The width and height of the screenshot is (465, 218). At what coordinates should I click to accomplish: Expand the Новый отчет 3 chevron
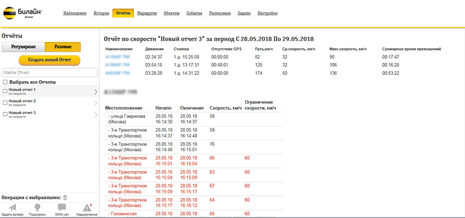click(96, 115)
